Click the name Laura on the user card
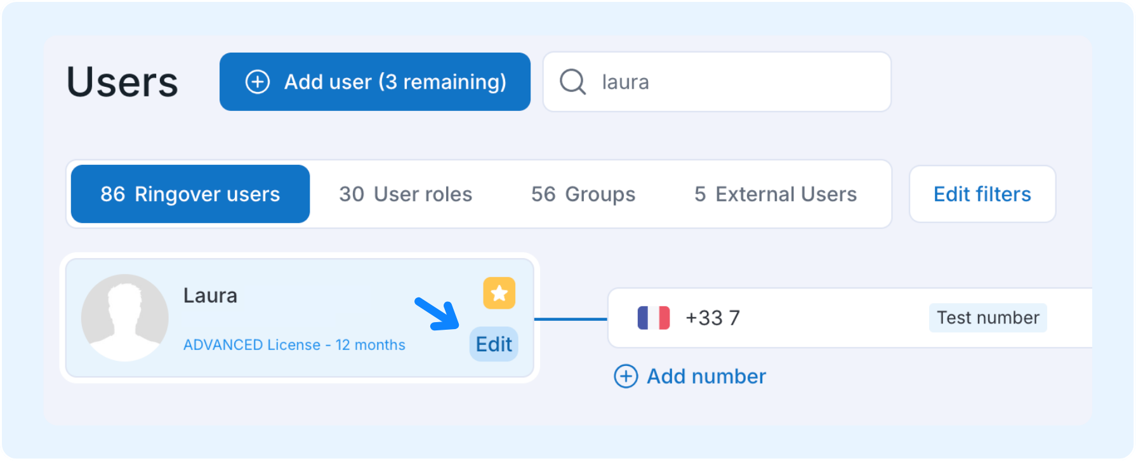 (210, 295)
